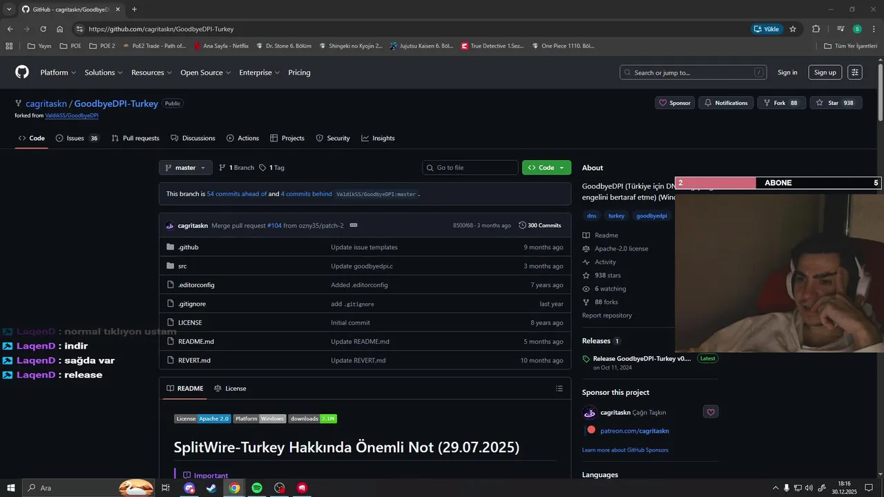Open the appearance settings icon beside Sign up
This screenshot has width=884, height=497.
[855, 72]
